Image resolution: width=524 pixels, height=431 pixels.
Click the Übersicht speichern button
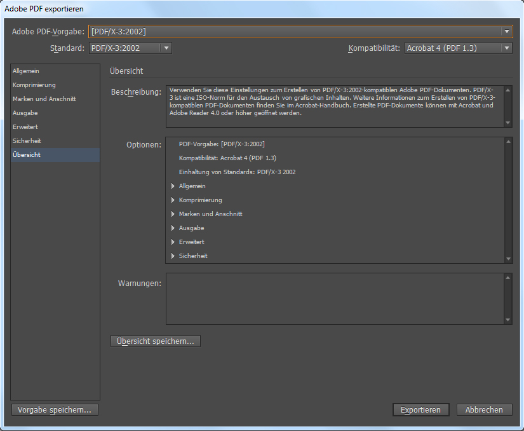pos(156,341)
